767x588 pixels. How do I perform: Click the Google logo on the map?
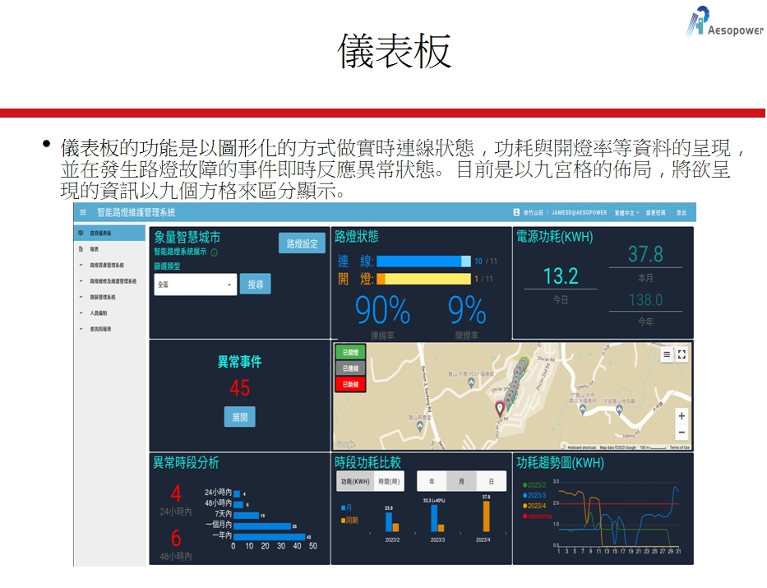point(345,444)
